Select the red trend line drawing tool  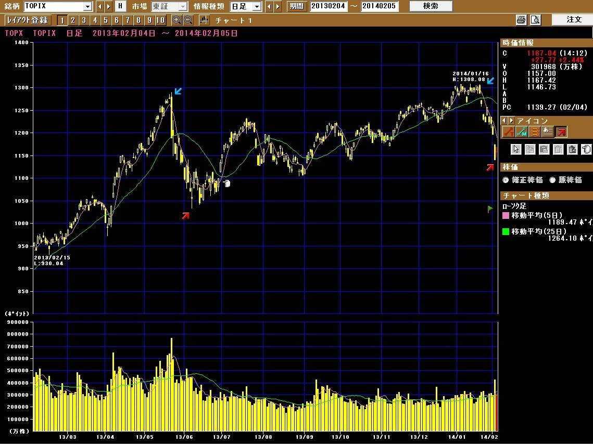tap(508, 132)
